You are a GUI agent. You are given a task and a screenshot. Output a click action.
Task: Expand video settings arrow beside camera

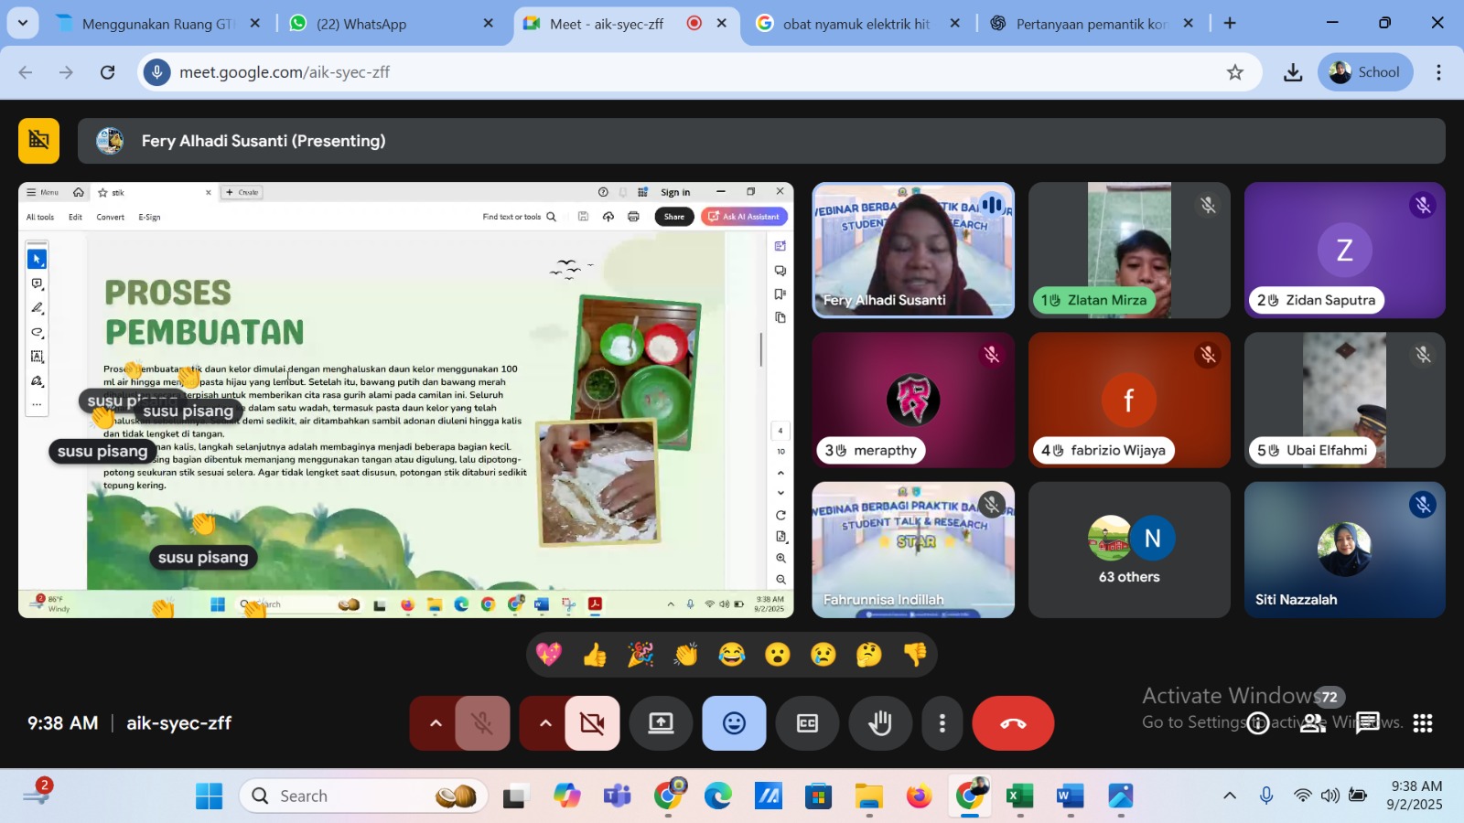(x=545, y=723)
